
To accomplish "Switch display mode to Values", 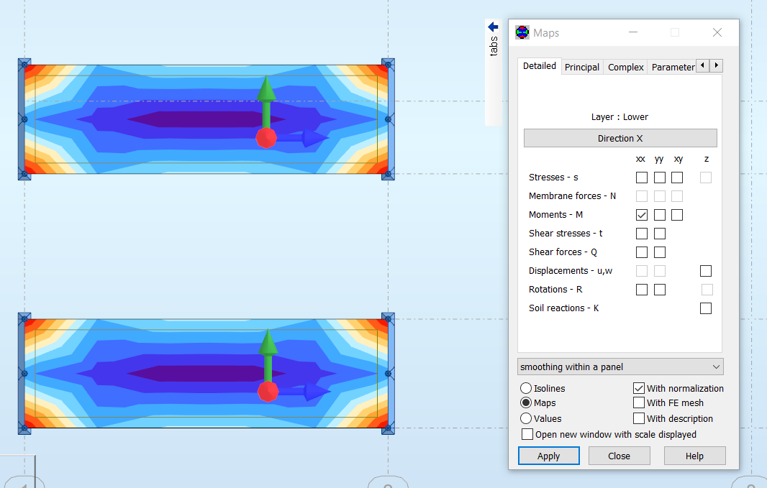I will click(x=525, y=418).
